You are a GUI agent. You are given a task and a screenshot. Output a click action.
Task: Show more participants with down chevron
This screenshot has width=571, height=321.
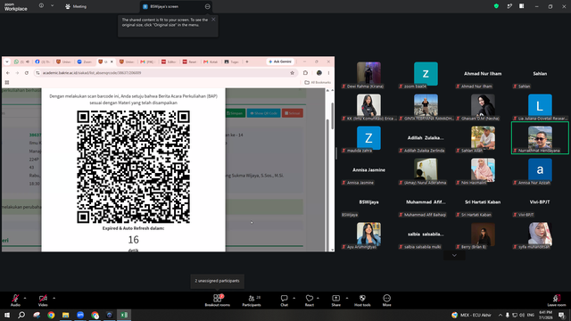pyautogui.click(x=454, y=256)
